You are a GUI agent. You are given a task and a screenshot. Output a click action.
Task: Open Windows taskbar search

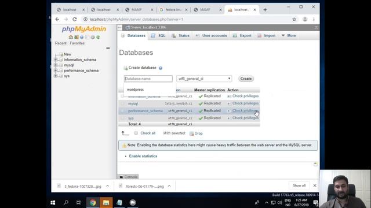click(x=66, y=203)
